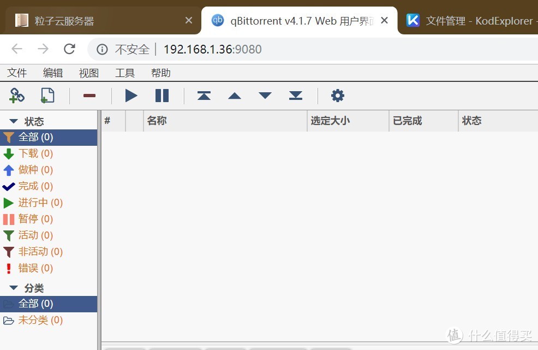Sort by the 状态 column header

498,121
